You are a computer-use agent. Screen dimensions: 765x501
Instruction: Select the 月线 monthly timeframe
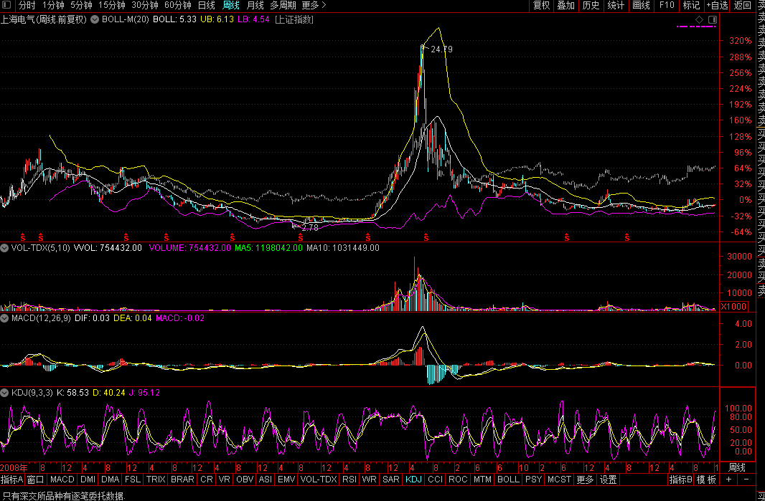click(255, 6)
